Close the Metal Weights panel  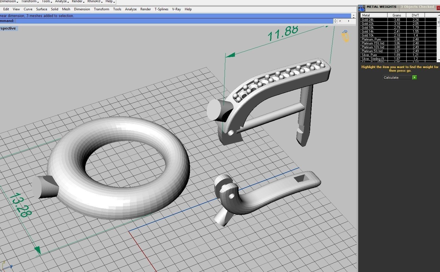click(x=438, y=8)
